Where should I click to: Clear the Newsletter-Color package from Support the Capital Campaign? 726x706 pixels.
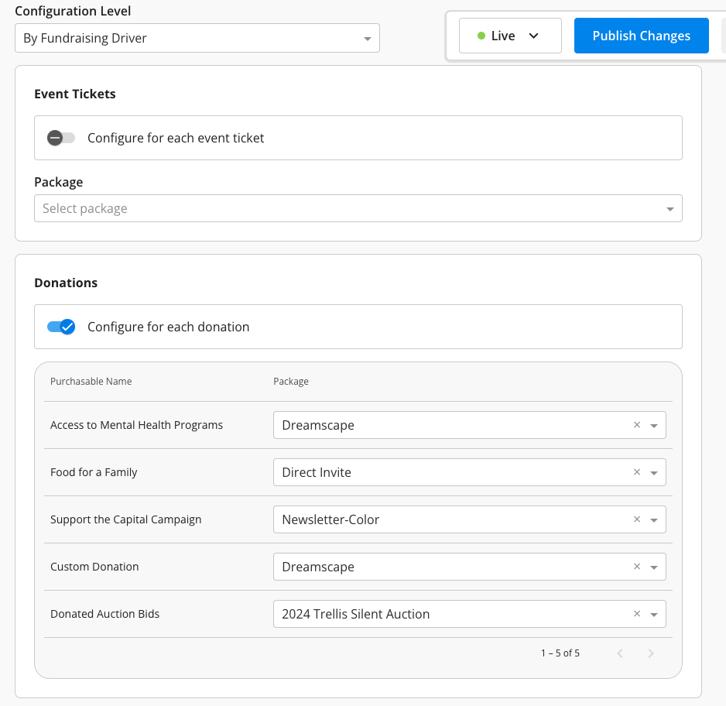pyautogui.click(x=636, y=519)
